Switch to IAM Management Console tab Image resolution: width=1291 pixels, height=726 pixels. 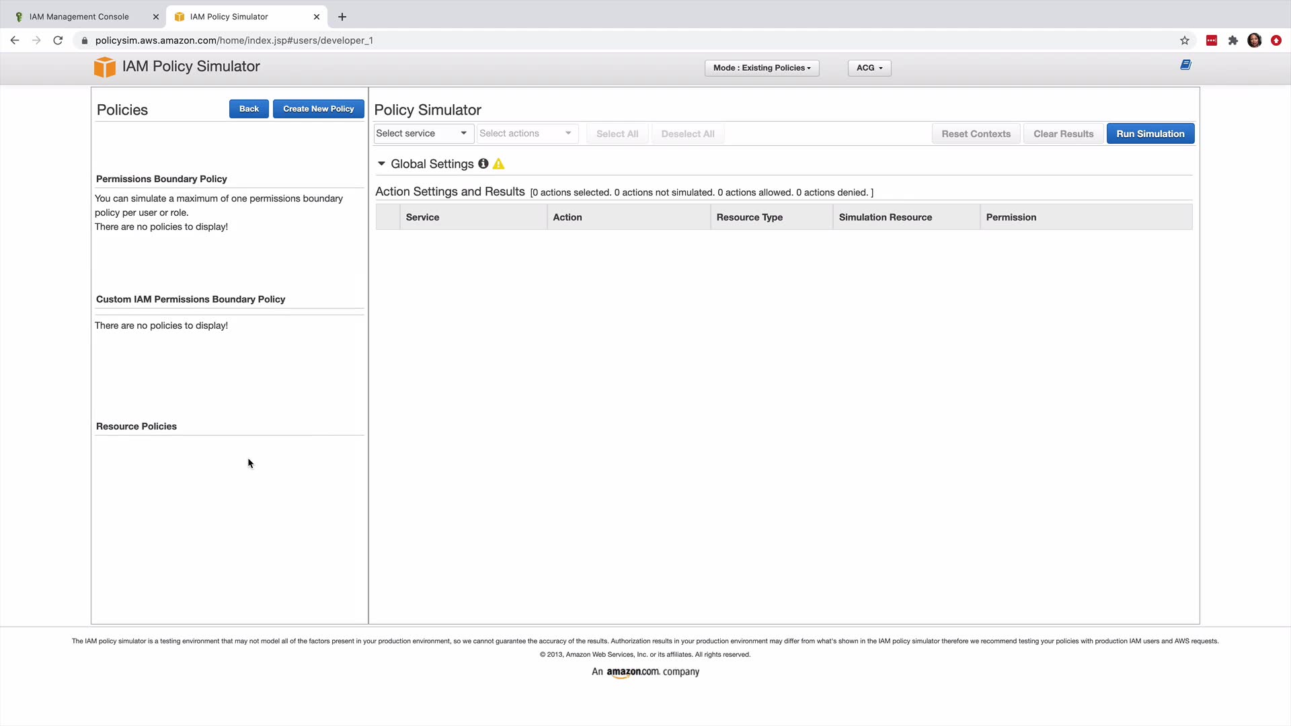coord(79,17)
